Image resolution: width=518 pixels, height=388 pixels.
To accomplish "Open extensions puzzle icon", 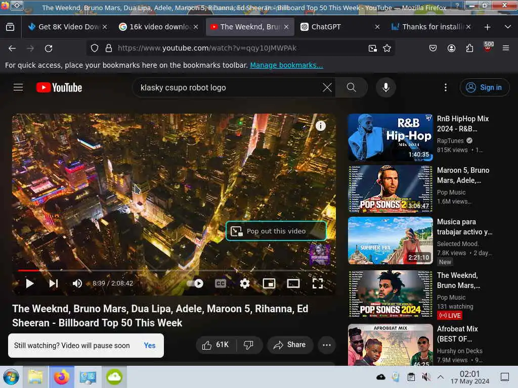I will click(469, 48).
